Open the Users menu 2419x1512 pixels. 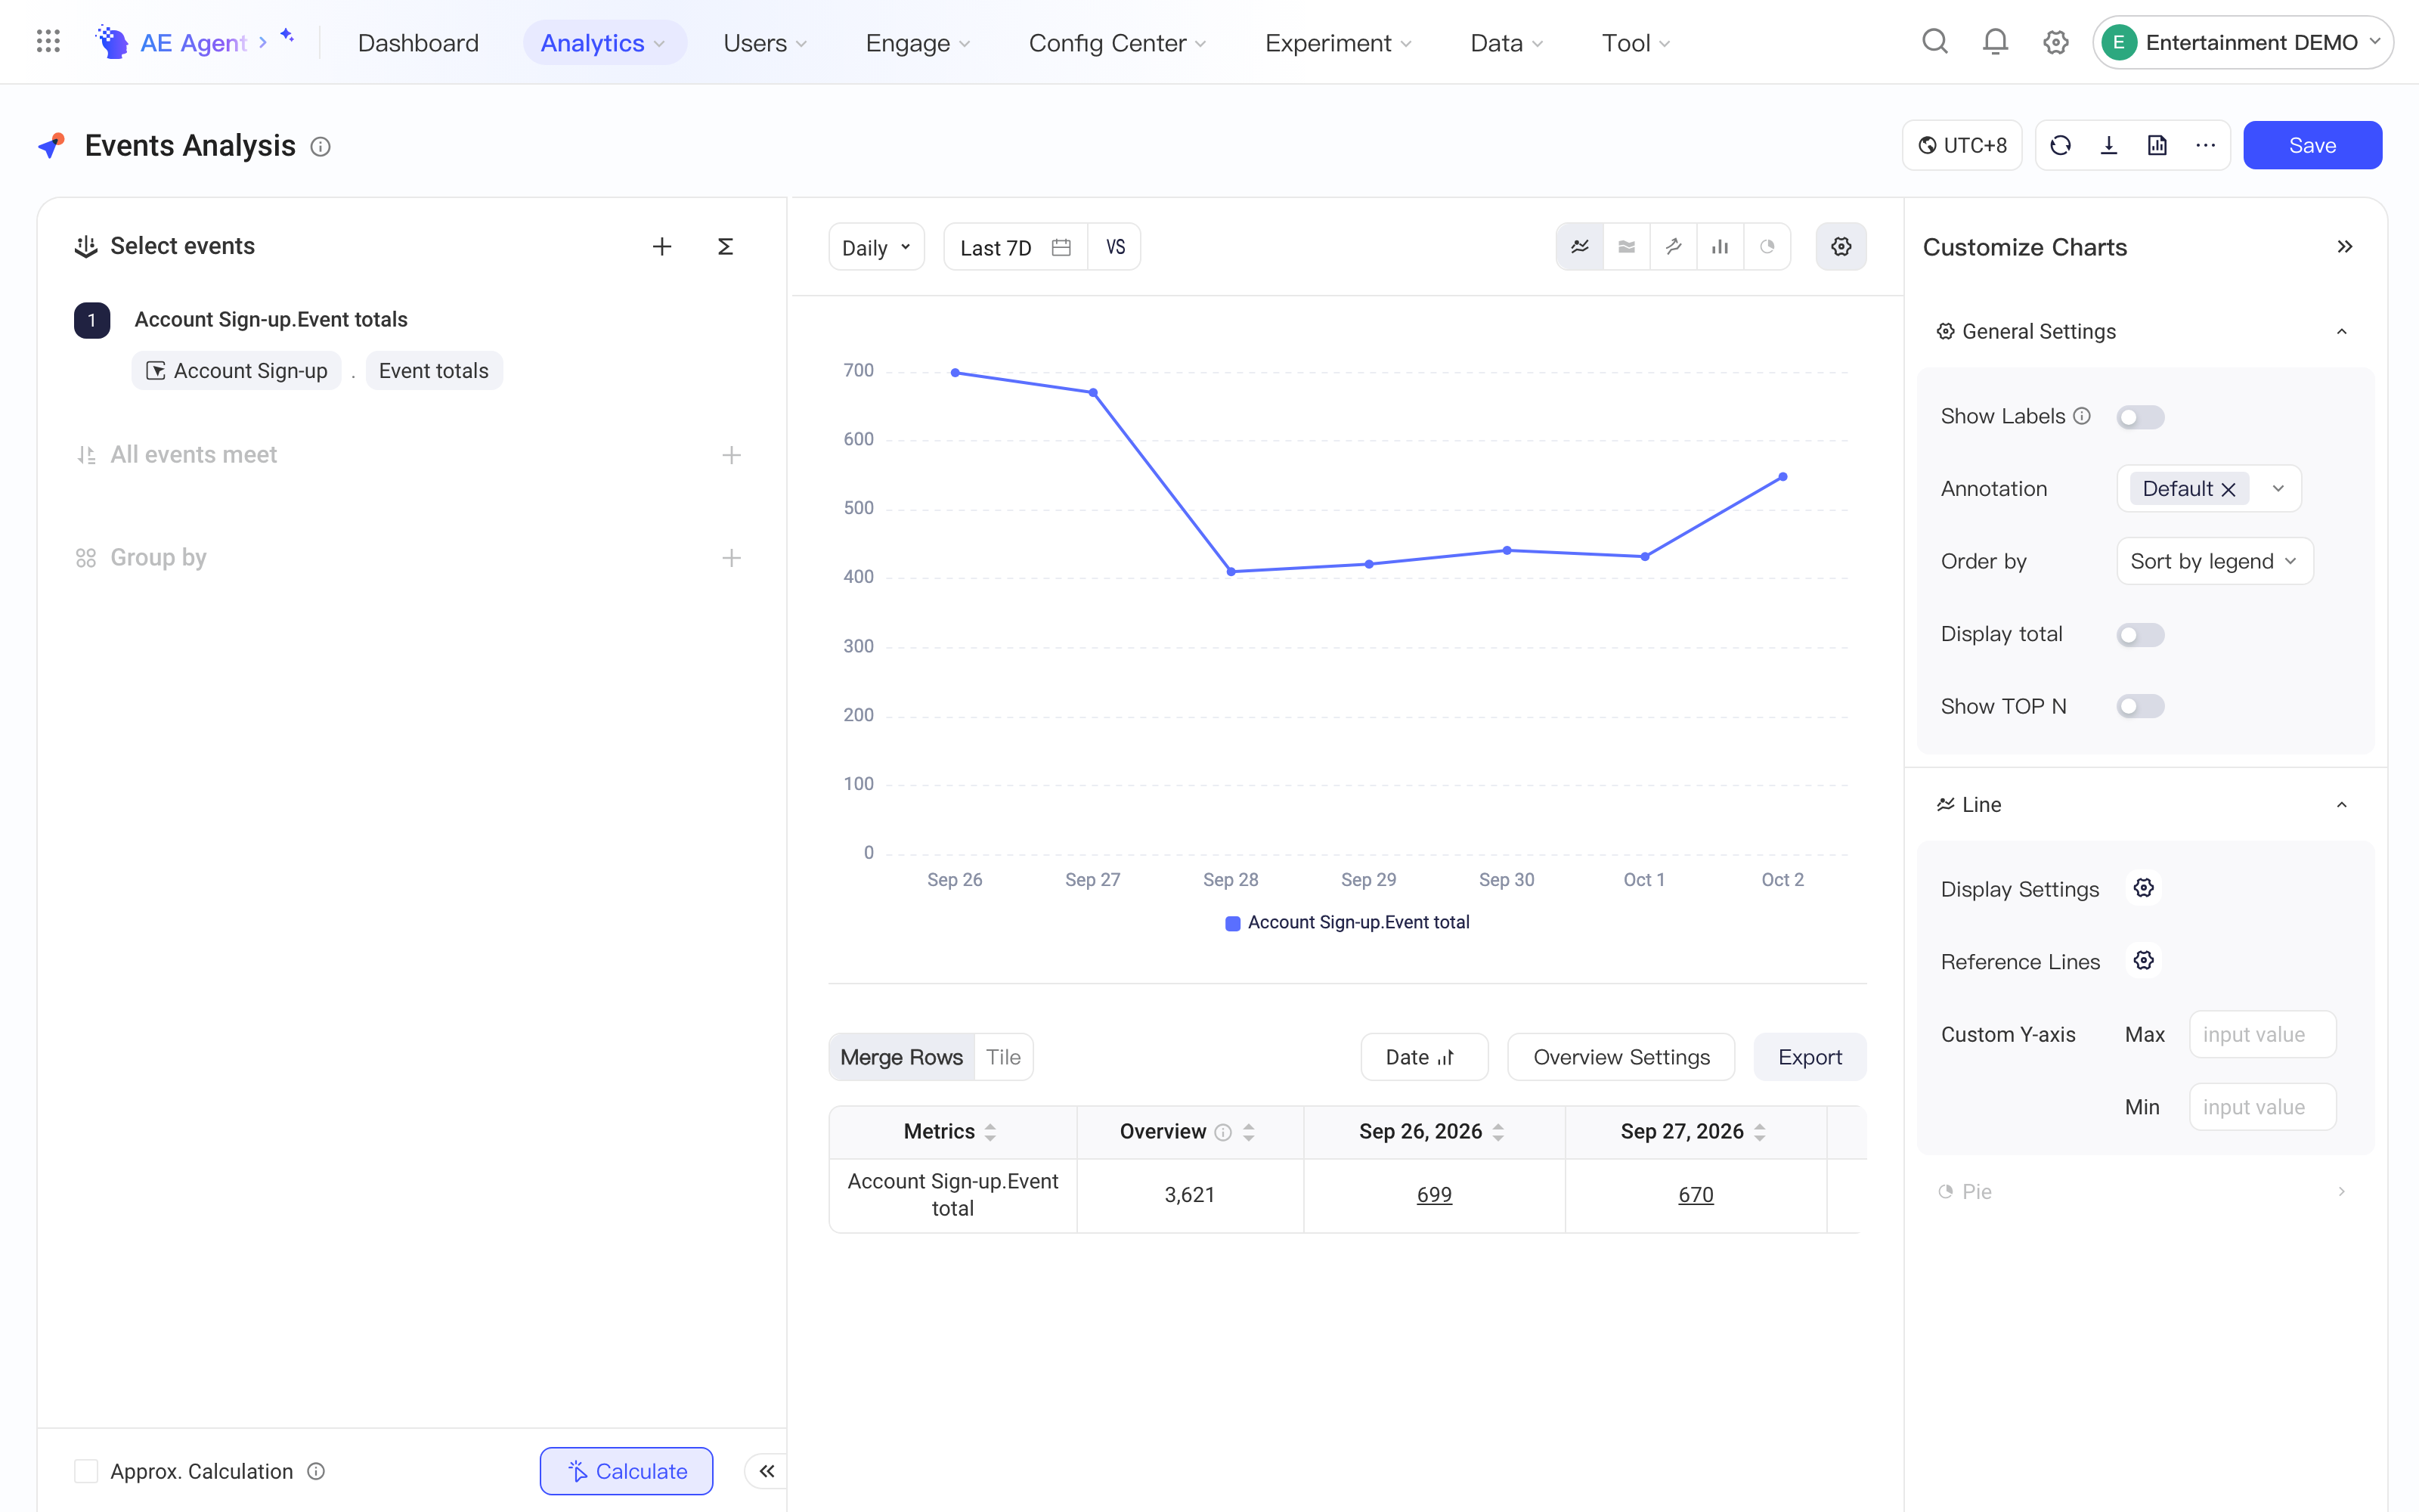[x=765, y=43]
